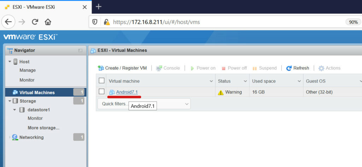Click the Storage database icon

(15, 101)
